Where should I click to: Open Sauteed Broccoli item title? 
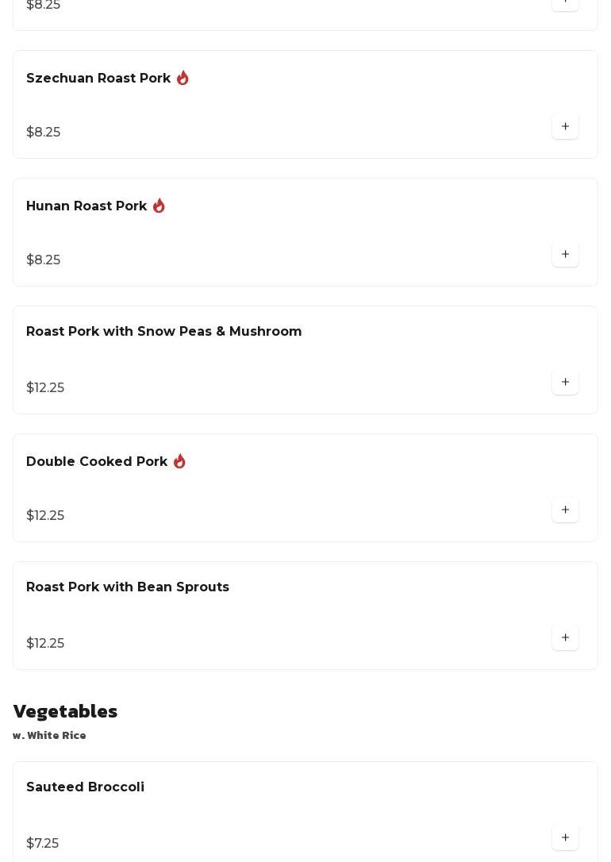point(85,787)
